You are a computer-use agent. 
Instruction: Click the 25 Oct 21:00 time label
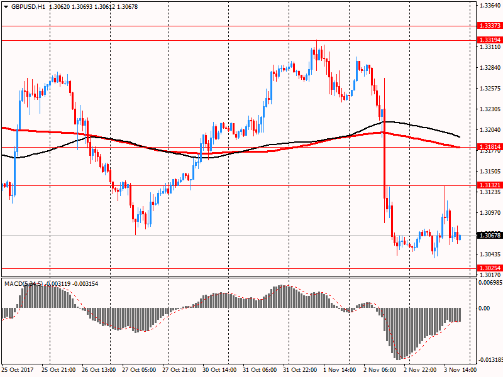(x=58, y=369)
